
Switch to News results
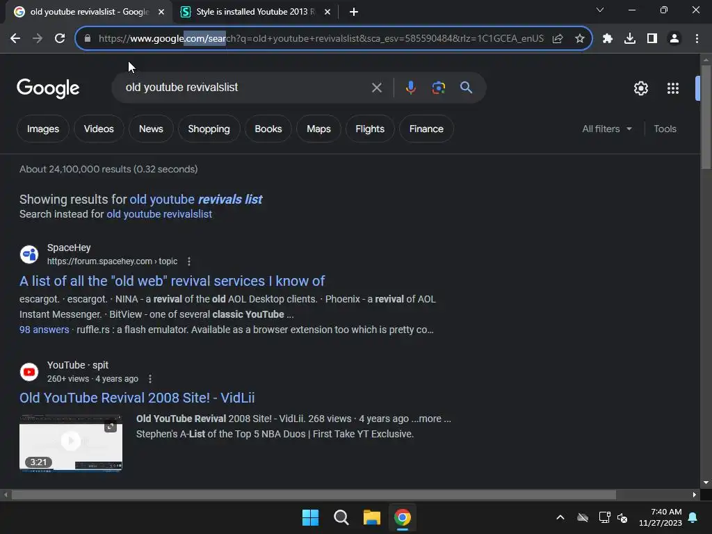tap(151, 129)
